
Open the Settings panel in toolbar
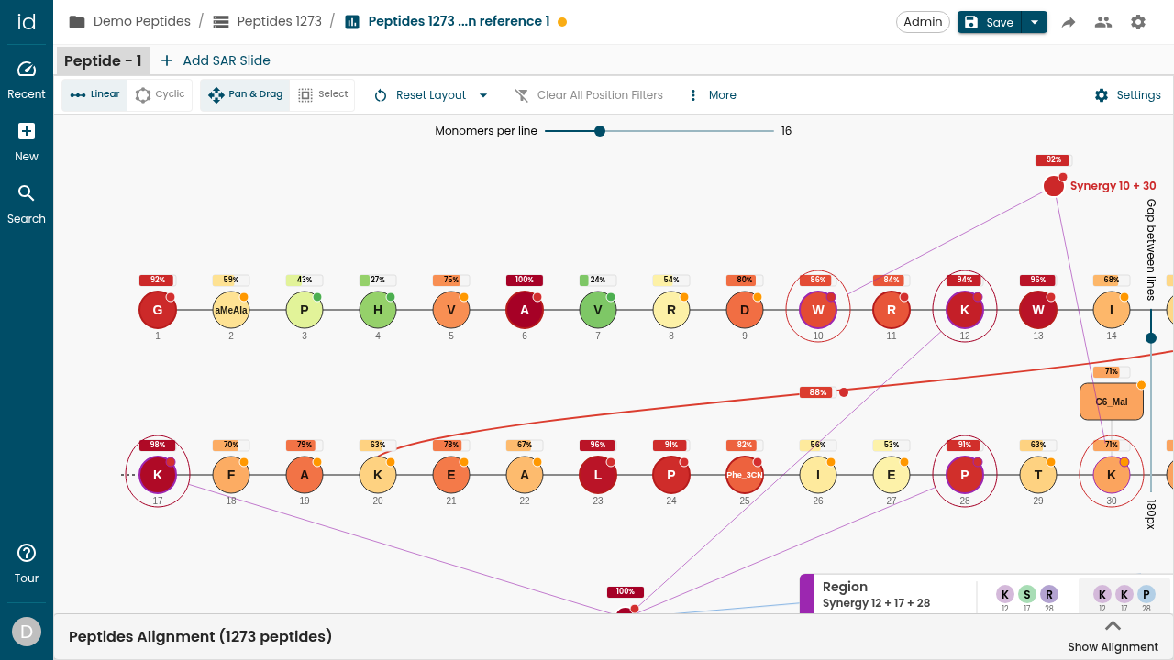pos(1127,95)
